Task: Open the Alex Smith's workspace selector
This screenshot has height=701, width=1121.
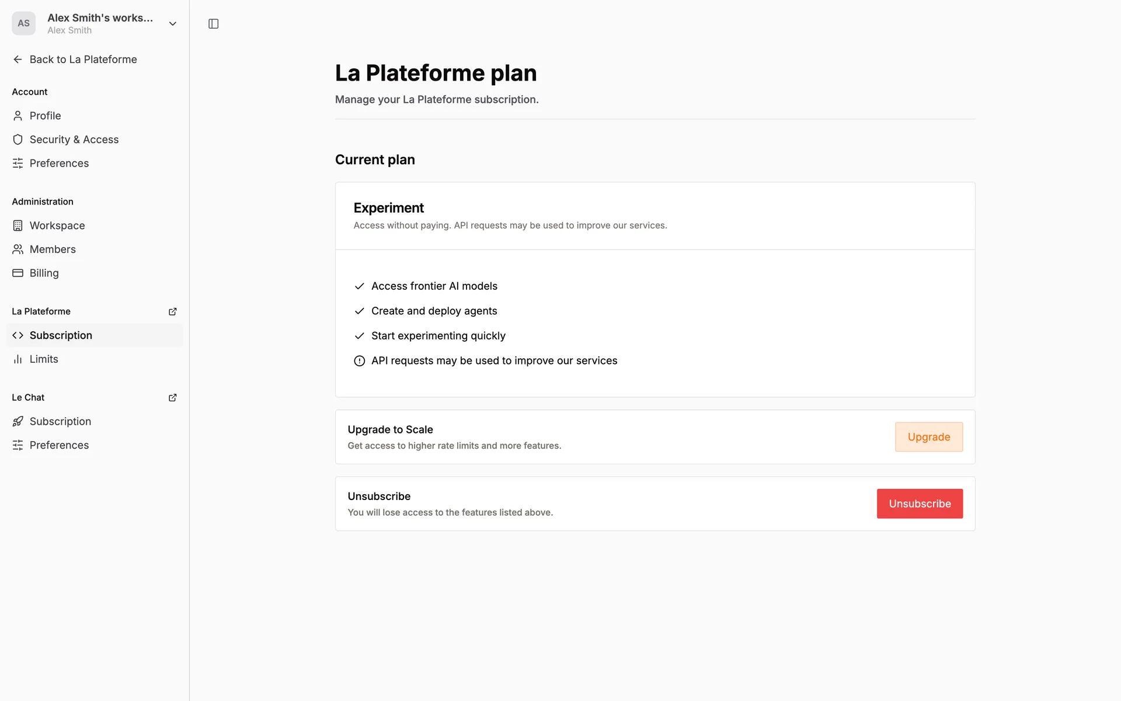Action: (x=100, y=23)
